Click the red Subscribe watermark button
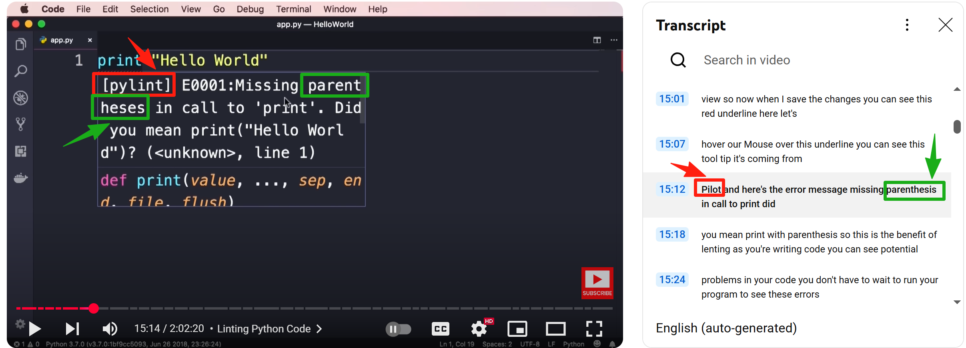Screen dimensions: 966x348 pyautogui.click(x=597, y=283)
